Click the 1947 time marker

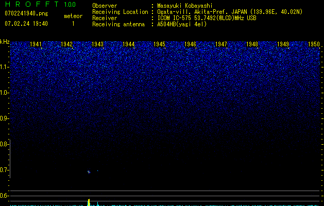click(221, 44)
